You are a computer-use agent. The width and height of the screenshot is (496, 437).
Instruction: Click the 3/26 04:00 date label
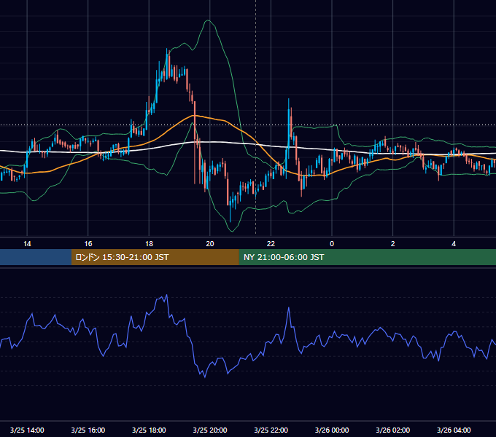click(454, 430)
